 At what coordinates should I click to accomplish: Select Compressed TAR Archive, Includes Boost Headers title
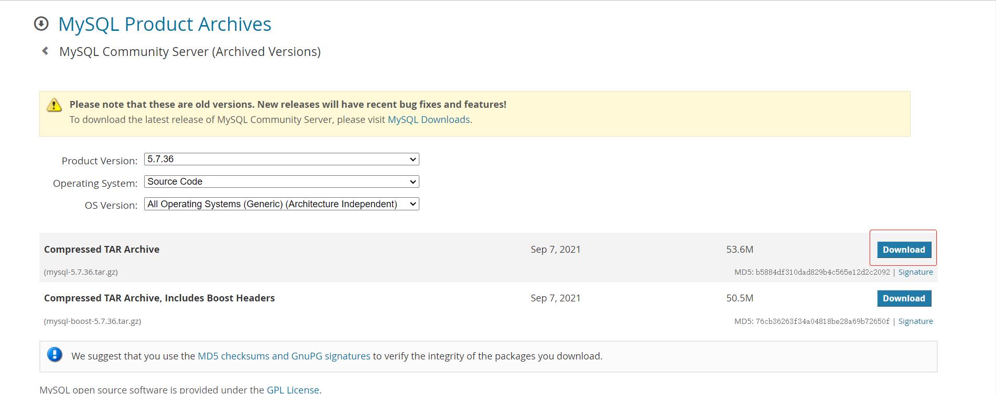tap(159, 298)
